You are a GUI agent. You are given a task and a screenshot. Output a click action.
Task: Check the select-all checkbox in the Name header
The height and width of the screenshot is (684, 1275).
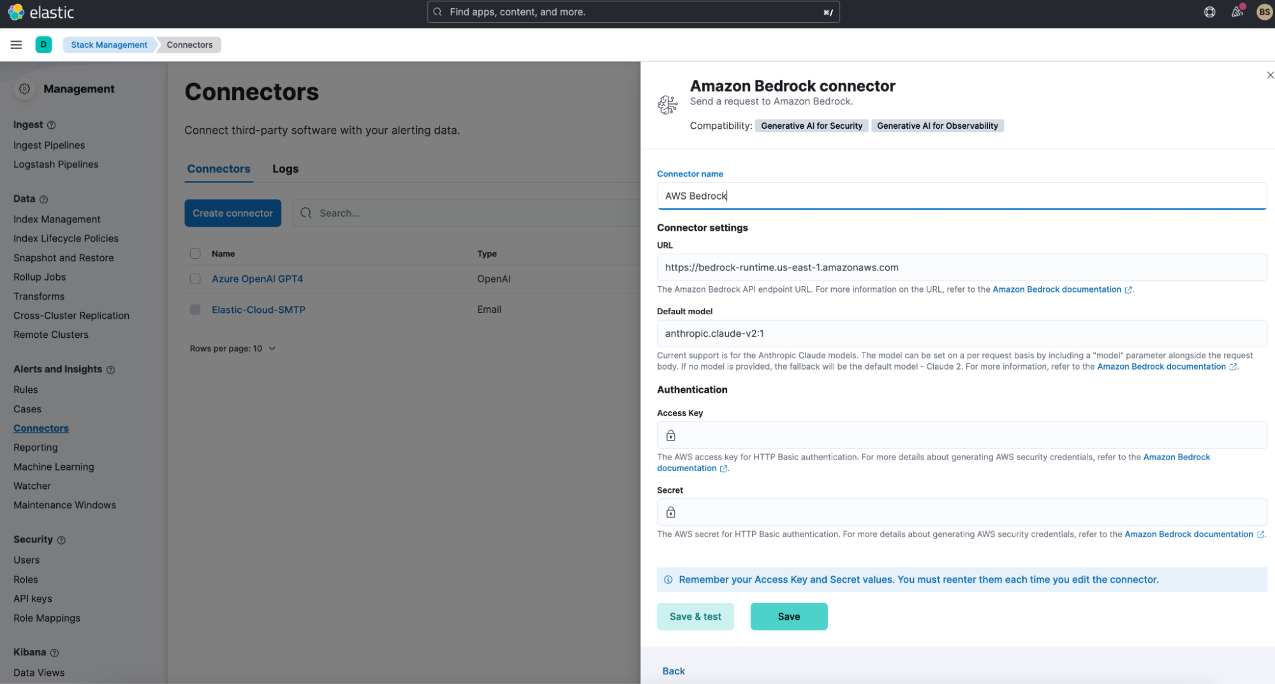(x=195, y=253)
